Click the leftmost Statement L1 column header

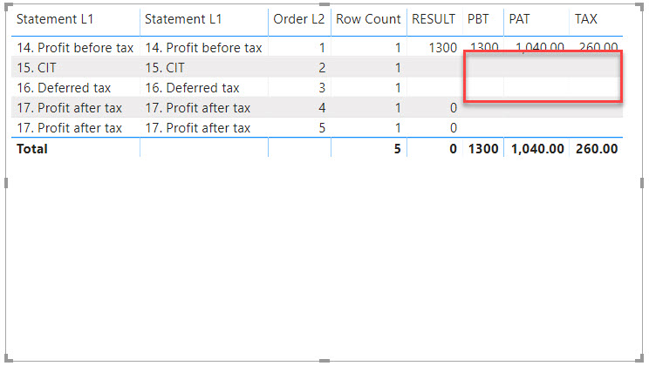click(55, 19)
